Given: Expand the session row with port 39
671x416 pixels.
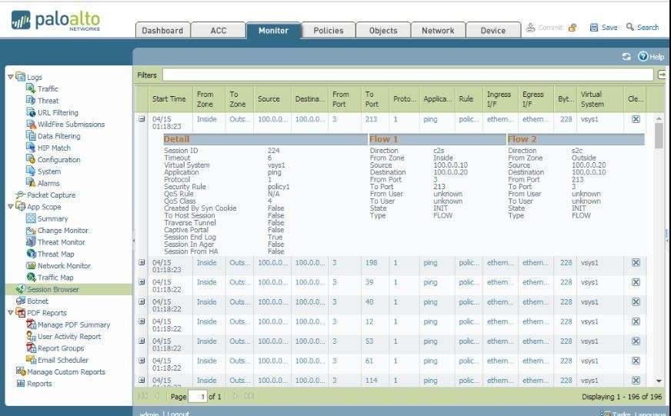Looking at the screenshot, I should tap(142, 282).
